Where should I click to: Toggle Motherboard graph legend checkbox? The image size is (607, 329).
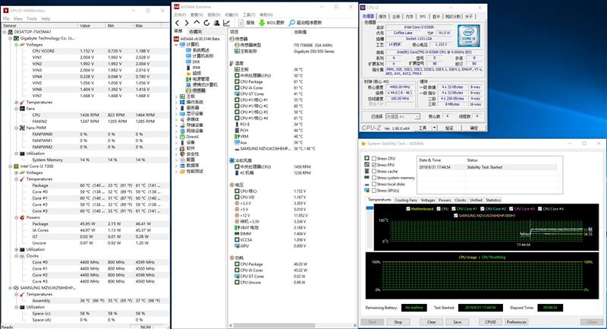pyautogui.click(x=408, y=208)
